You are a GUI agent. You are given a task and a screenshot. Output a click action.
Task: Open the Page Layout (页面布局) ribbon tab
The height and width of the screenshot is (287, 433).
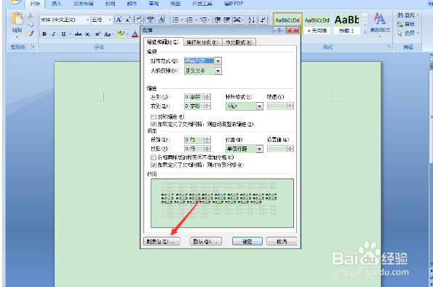point(83,4)
